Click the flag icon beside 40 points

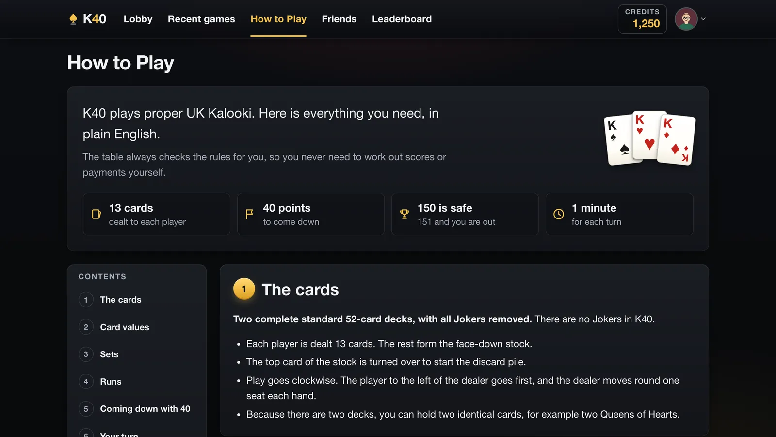coord(249,214)
